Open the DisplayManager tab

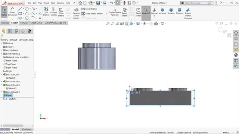(x=29, y=31)
